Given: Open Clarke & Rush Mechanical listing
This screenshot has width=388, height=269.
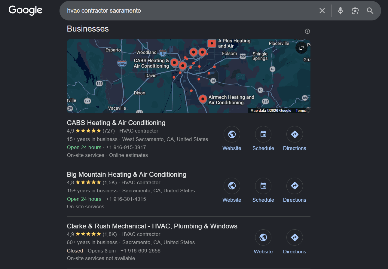Looking at the screenshot, I should pos(152,226).
